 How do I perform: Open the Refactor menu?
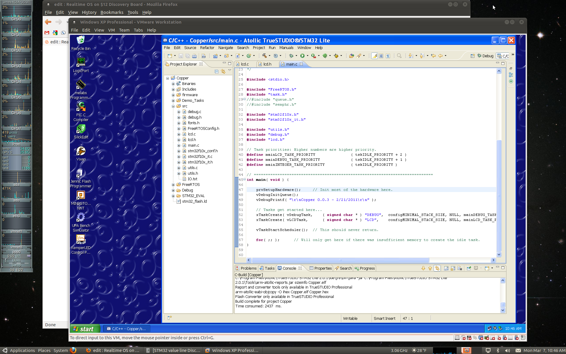pyautogui.click(x=207, y=47)
